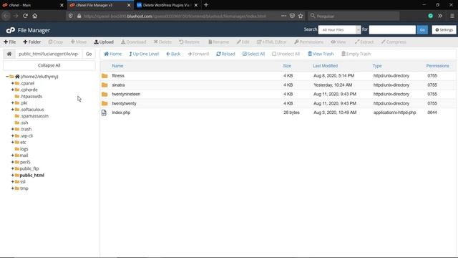Viewport: 458px width, 258px height.
Task: Sort by Last Modified column header
Action: [325, 66]
